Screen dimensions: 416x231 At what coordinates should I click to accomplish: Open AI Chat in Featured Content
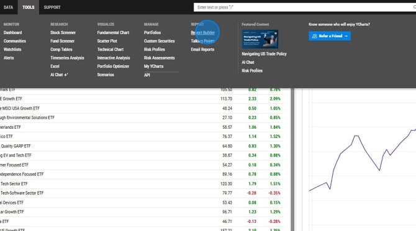248,63
